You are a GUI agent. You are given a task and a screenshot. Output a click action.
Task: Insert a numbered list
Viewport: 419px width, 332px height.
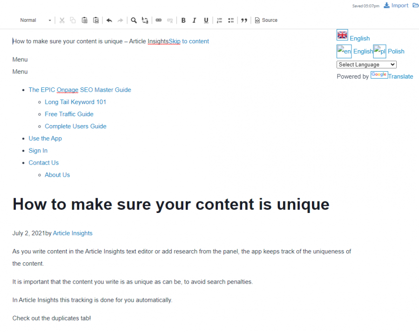[x=219, y=20]
